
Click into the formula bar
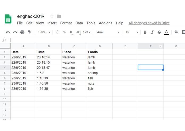pos(97,40)
